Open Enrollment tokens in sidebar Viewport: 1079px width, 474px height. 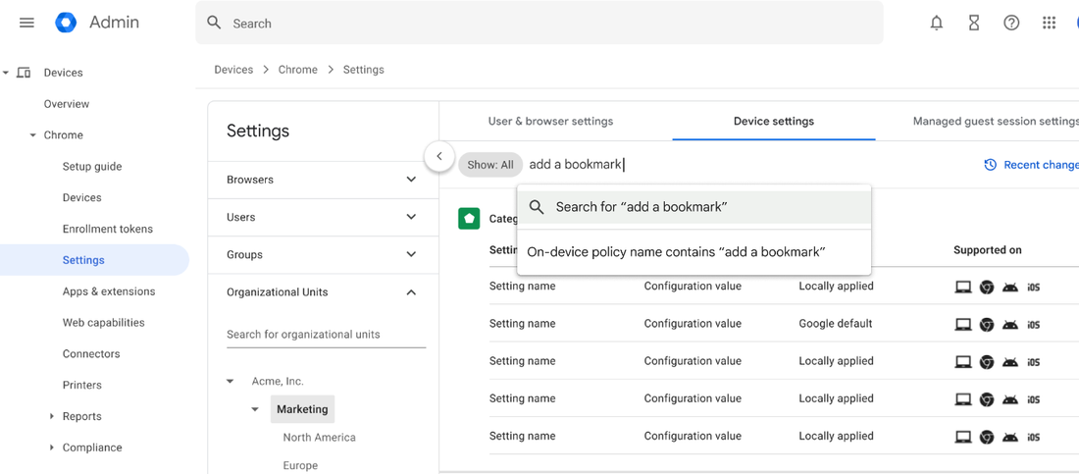[x=107, y=229]
